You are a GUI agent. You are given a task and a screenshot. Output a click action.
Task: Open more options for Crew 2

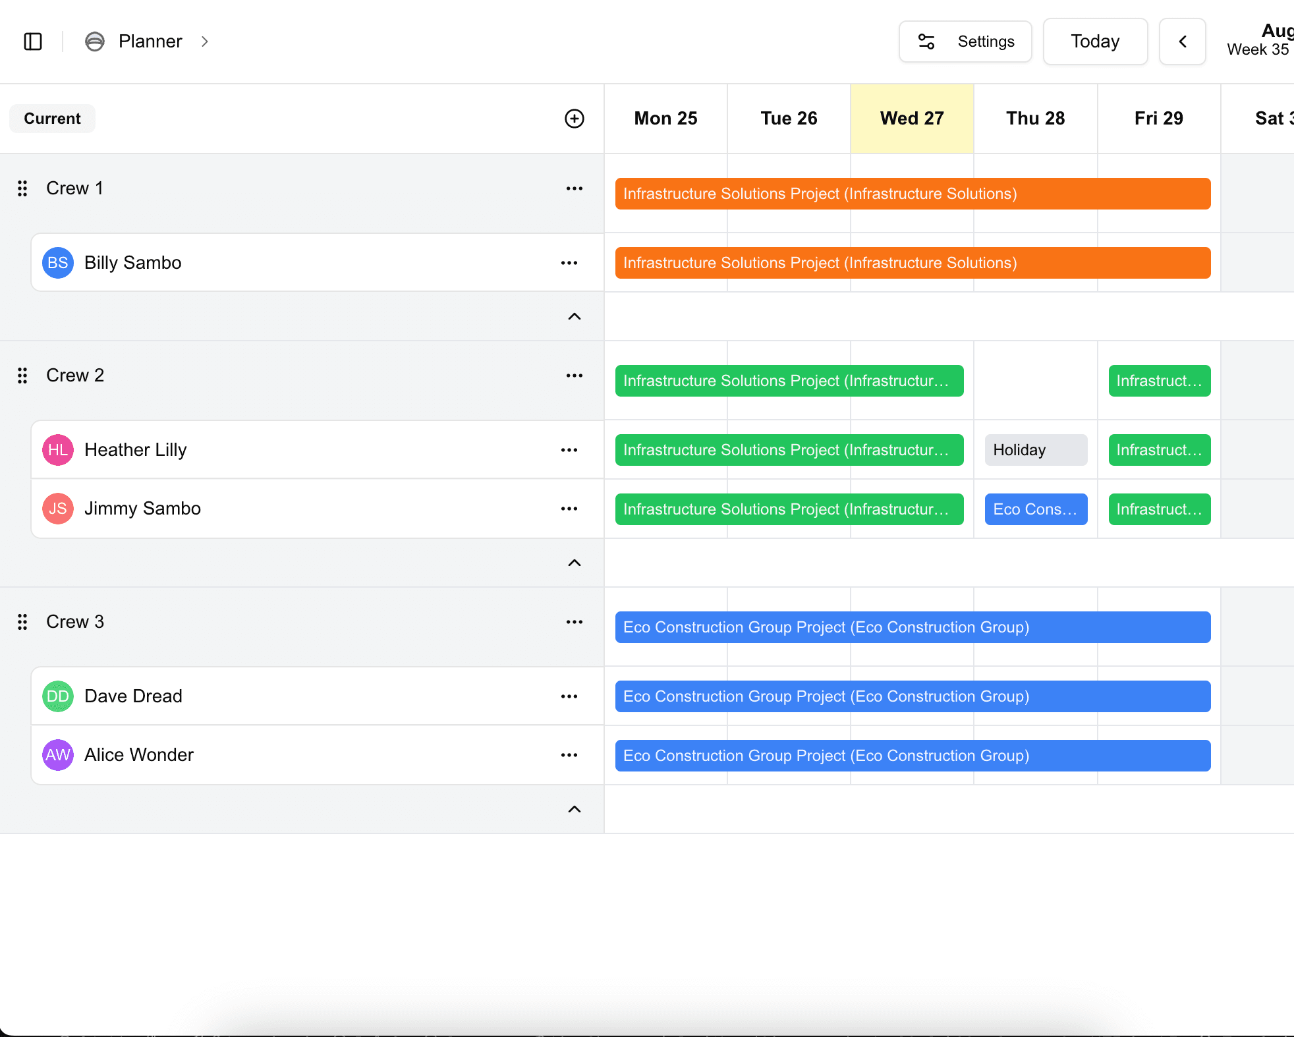574,375
